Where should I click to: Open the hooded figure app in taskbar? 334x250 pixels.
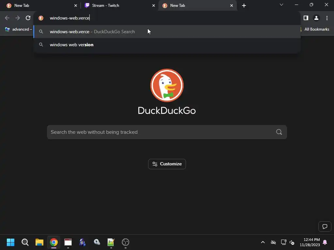coord(83,242)
